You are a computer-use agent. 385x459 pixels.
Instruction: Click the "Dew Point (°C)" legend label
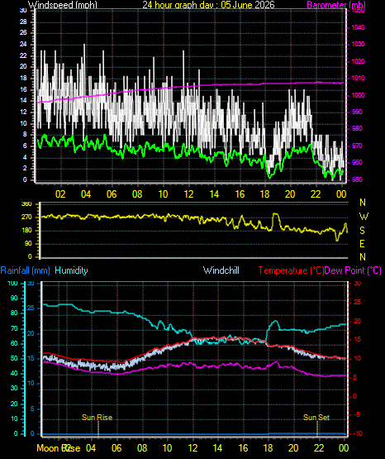353,270
